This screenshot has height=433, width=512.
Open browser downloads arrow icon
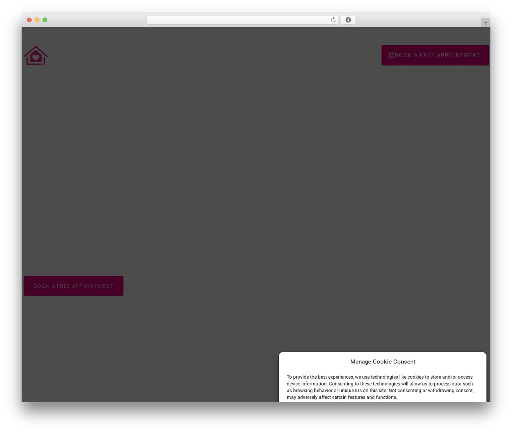[x=348, y=20]
